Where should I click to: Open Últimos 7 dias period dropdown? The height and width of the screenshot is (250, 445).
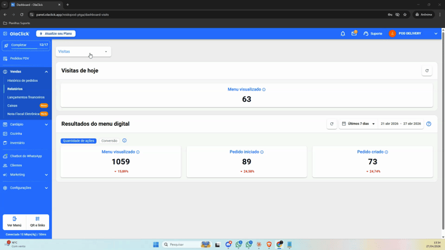tap(359, 124)
